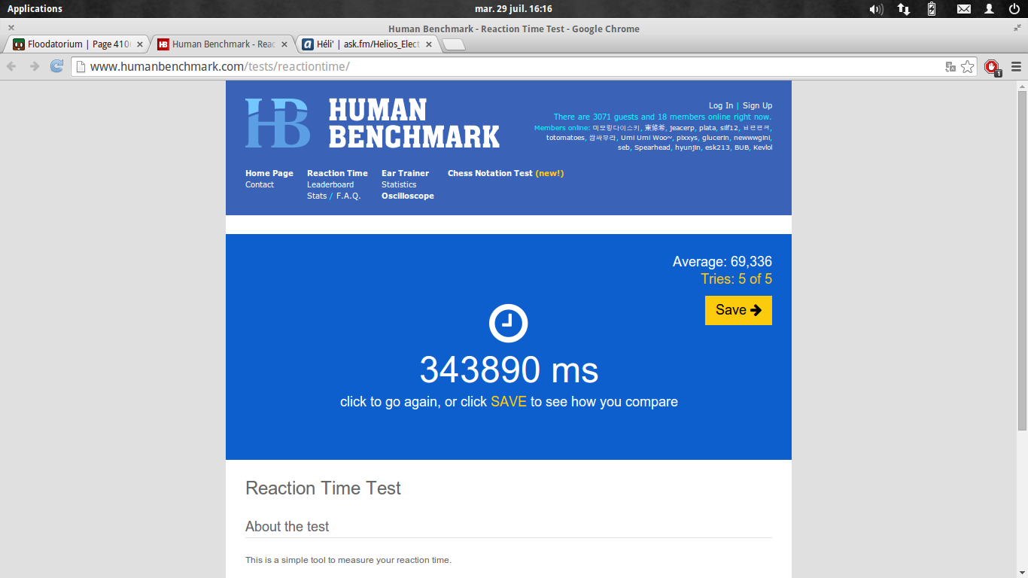The height and width of the screenshot is (578, 1028).
Task: Switch to the ask.fm Héli' tab
Action: tap(361, 44)
